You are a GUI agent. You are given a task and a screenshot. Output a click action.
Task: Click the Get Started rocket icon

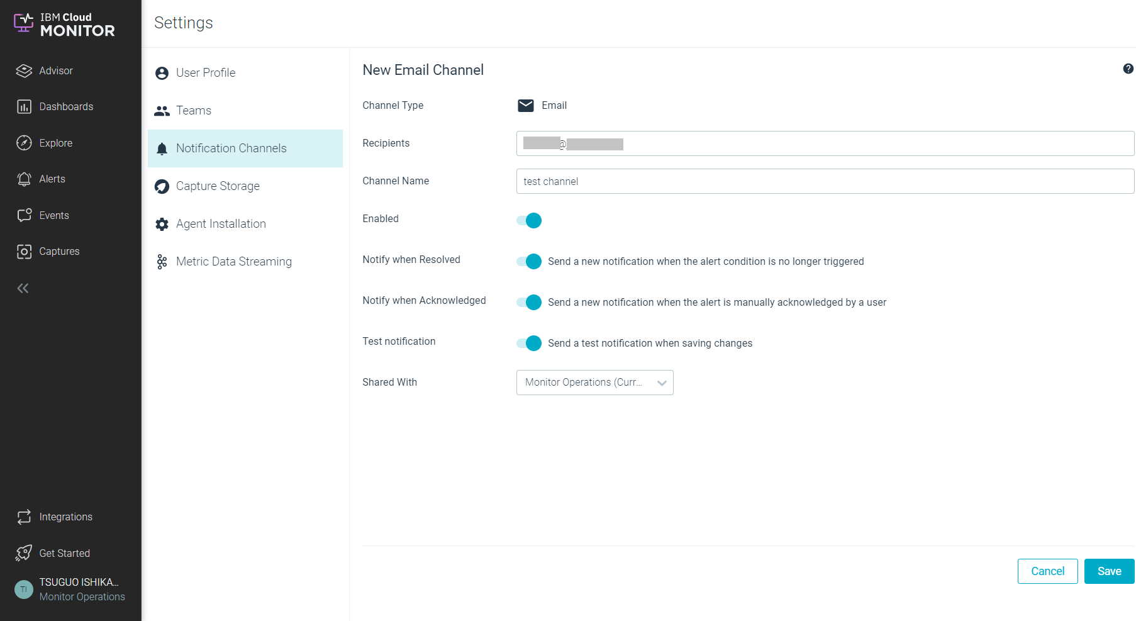click(x=24, y=553)
